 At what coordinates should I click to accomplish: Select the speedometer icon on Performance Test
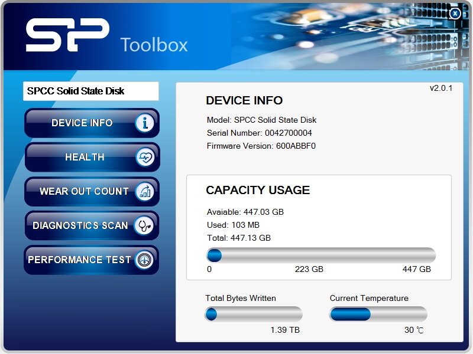tap(145, 260)
